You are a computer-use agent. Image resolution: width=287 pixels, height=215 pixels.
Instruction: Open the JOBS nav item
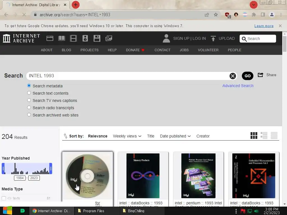coord(184,50)
